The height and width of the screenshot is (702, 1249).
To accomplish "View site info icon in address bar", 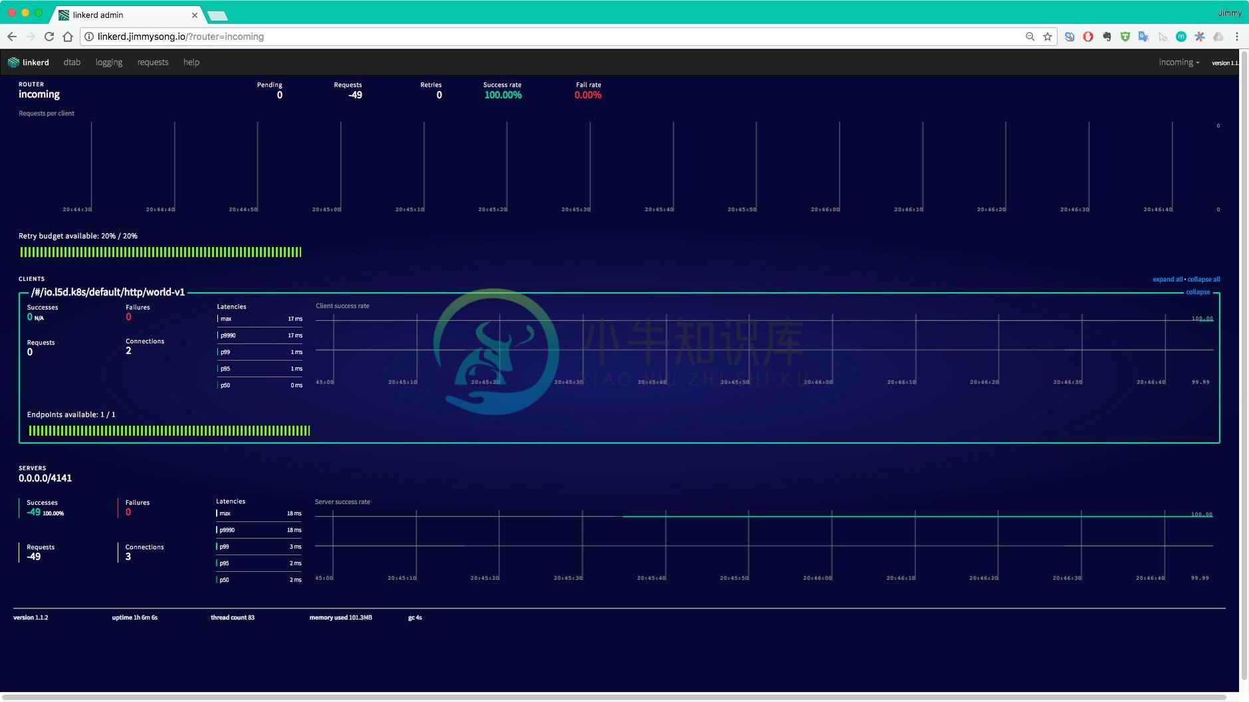I will [x=89, y=37].
